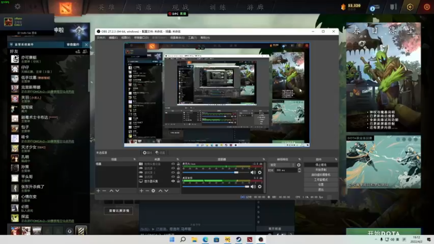Click the Dota 2 logo home button
Viewport: 434px width, 244px height.
pos(66,8)
